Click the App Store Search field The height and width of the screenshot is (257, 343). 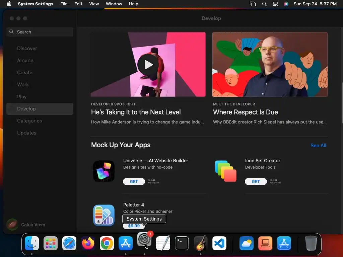point(40,32)
